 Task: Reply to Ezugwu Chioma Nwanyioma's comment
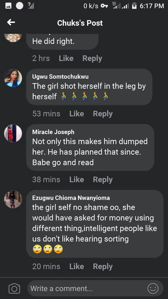[x=103, y=266]
